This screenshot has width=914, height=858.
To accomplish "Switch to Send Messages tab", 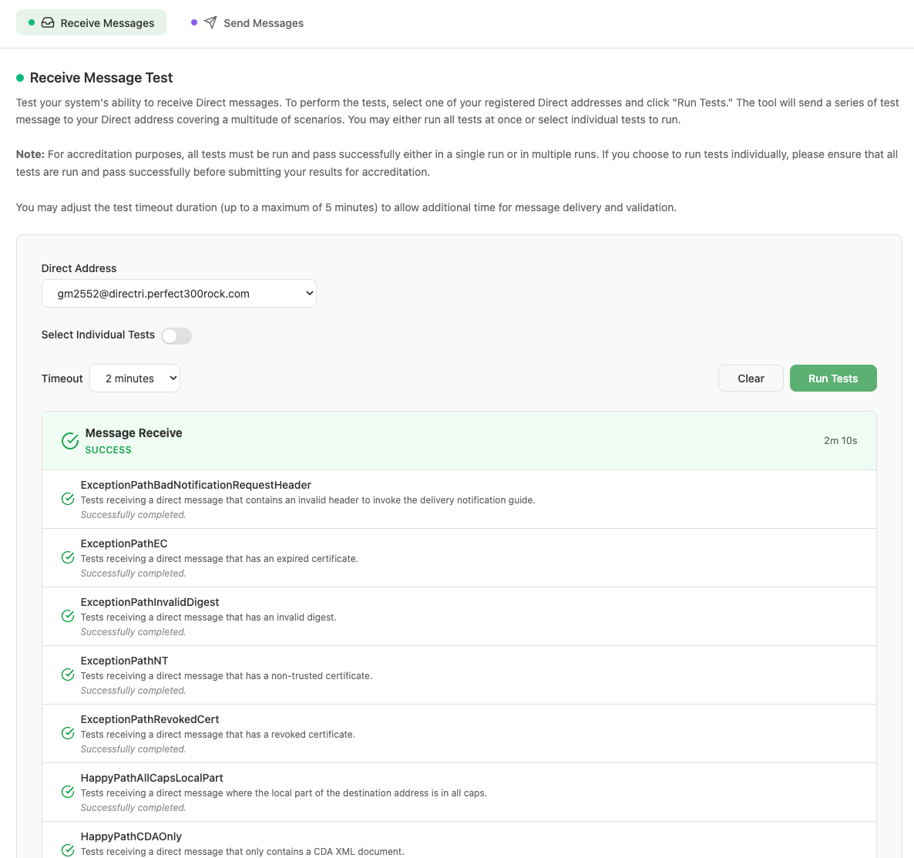I will click(247, 23).
